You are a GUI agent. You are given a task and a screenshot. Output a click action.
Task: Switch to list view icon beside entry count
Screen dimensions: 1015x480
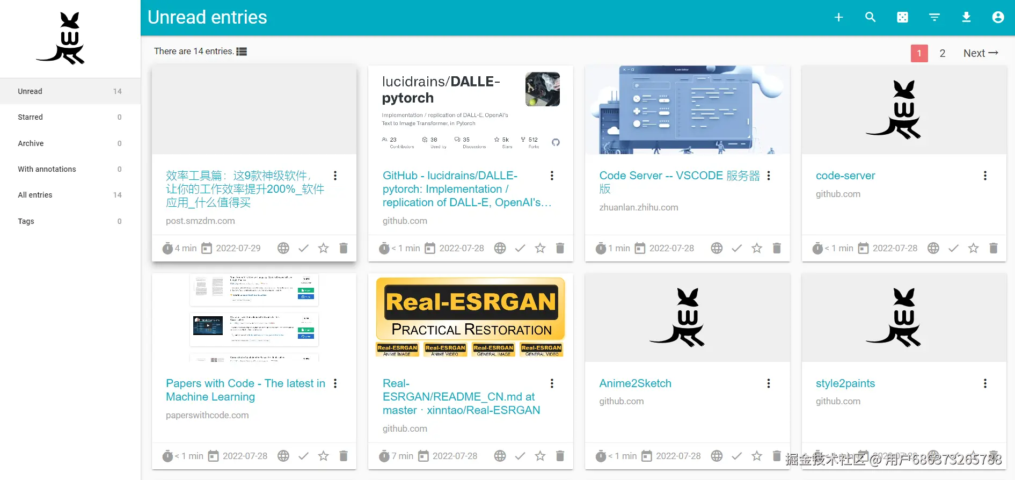tap(242, 52)
